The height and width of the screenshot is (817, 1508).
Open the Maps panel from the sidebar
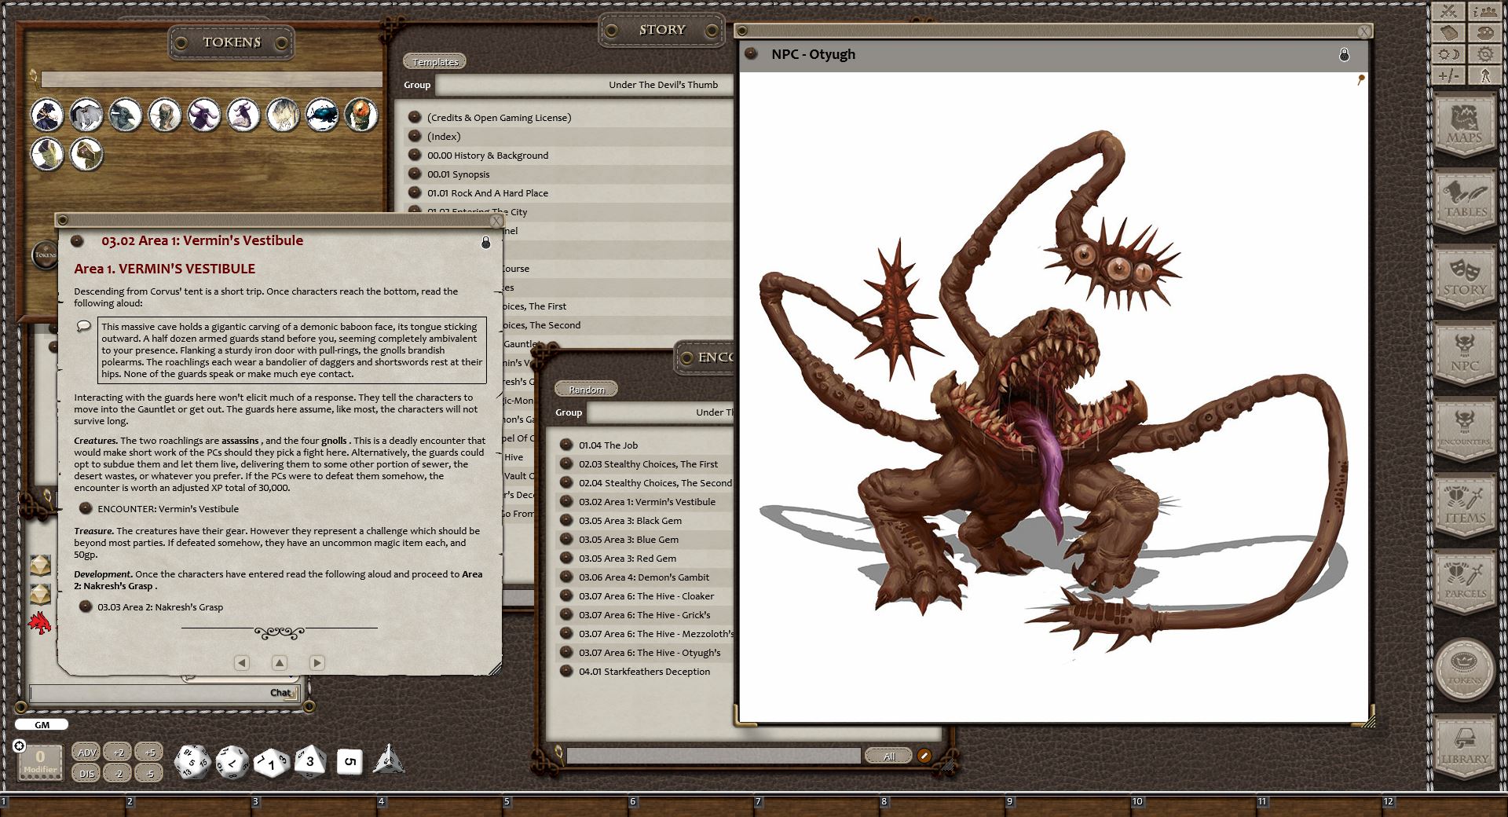pyautogui.click(x=1464, y=124)
